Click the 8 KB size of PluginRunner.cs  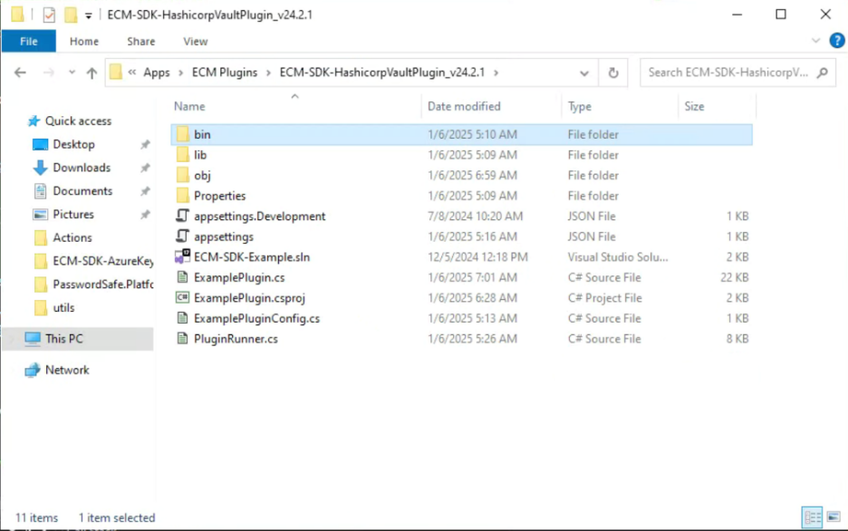click(x=737, y=339)
